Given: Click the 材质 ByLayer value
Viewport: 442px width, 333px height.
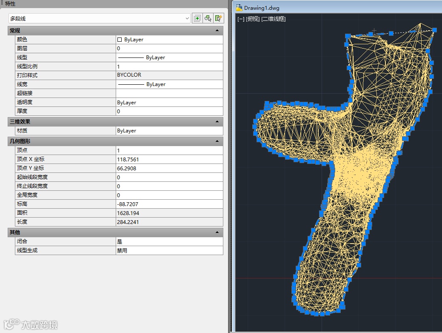Looking at the screenshot, I should click(x=169, y=131).
